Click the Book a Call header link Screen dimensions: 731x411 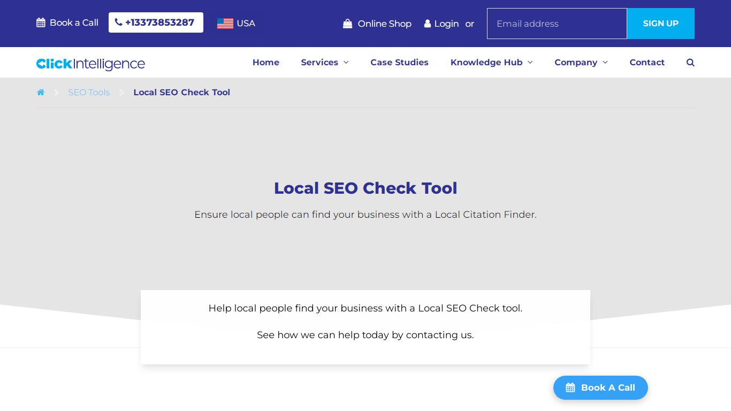click(x=67, y=22)
